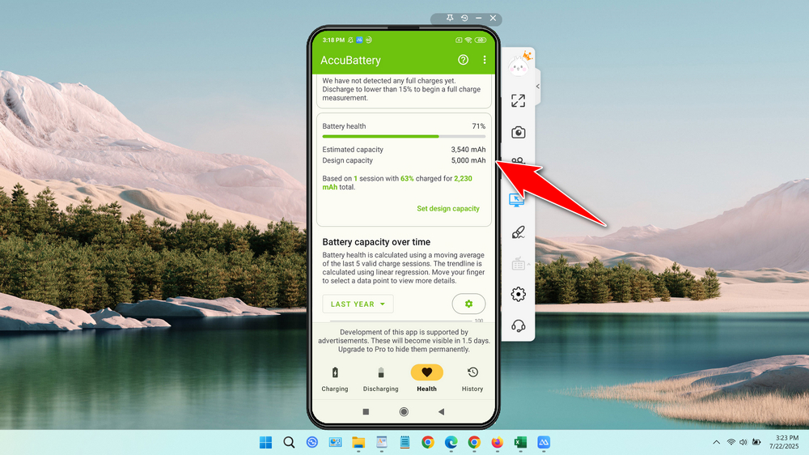The width and height of the screenshot is (809, 455).
Task: Toggle the blue mouse control monitor icon
Action: (x=516, y=200)
